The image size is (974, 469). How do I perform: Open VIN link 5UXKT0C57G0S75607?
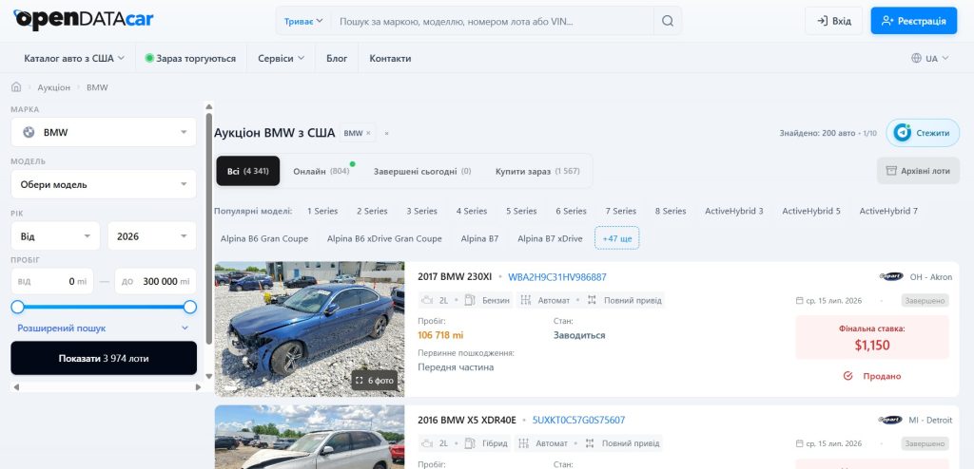578,420
